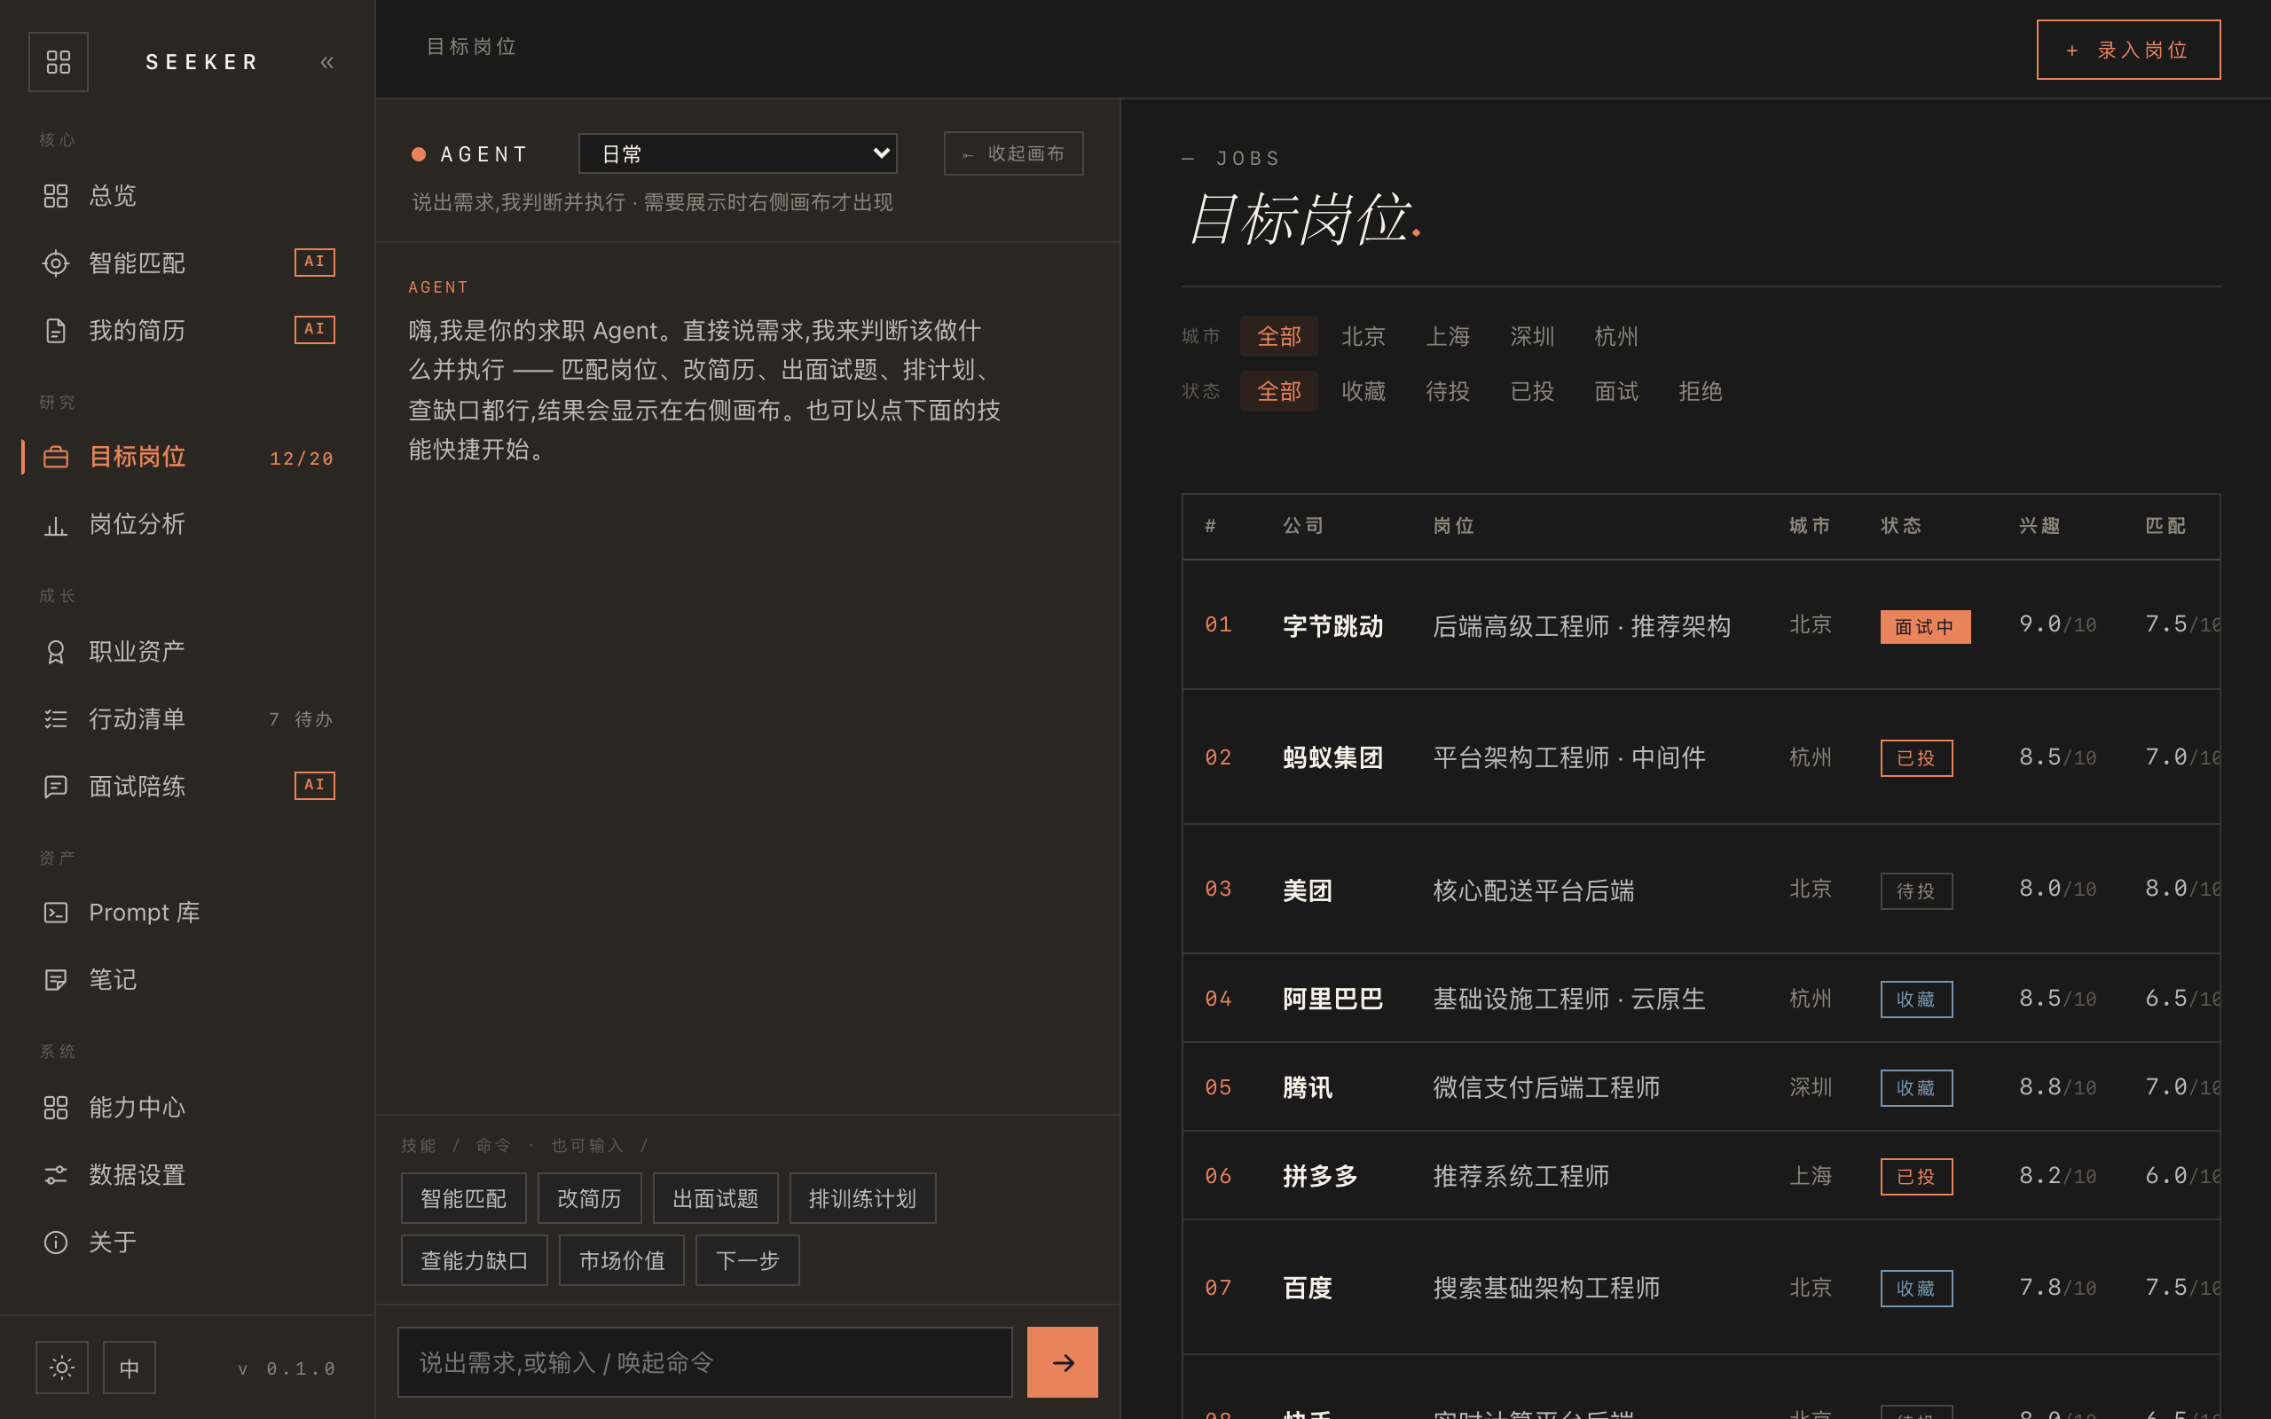
Task: Filter city by 全部
Action: pyautogui.click(x=1279, y=336)
